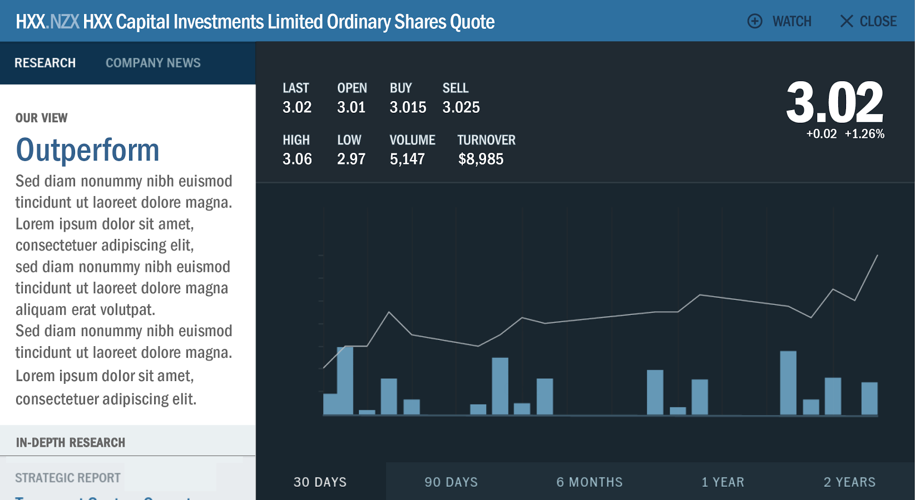Click the Volume value 5,147
The width and height of the screenshot is (915, 500).
coord(407,159)
